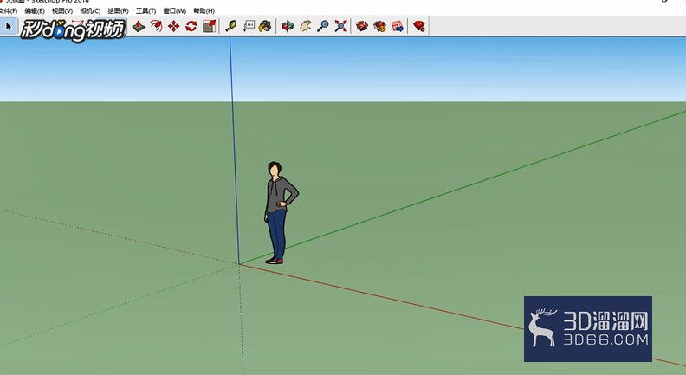
Task: Open the Extension Warehouse icon
Action: [x=379, y=26]
